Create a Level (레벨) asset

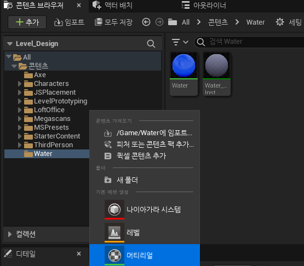point(145,233)
